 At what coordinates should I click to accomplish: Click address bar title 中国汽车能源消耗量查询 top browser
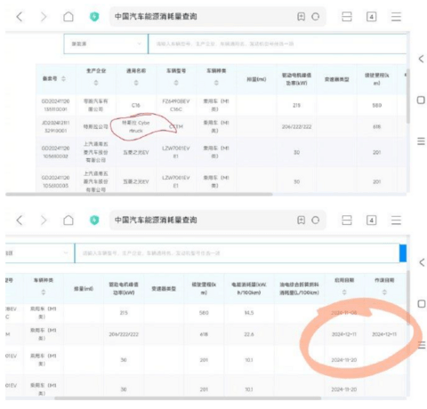coord(156,17)
